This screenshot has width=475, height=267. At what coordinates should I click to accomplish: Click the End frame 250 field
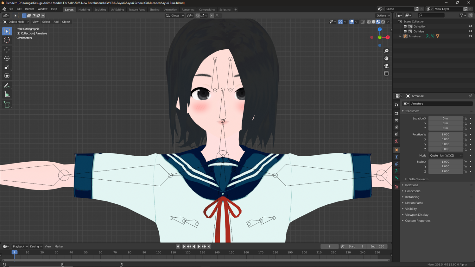point(377,246)
